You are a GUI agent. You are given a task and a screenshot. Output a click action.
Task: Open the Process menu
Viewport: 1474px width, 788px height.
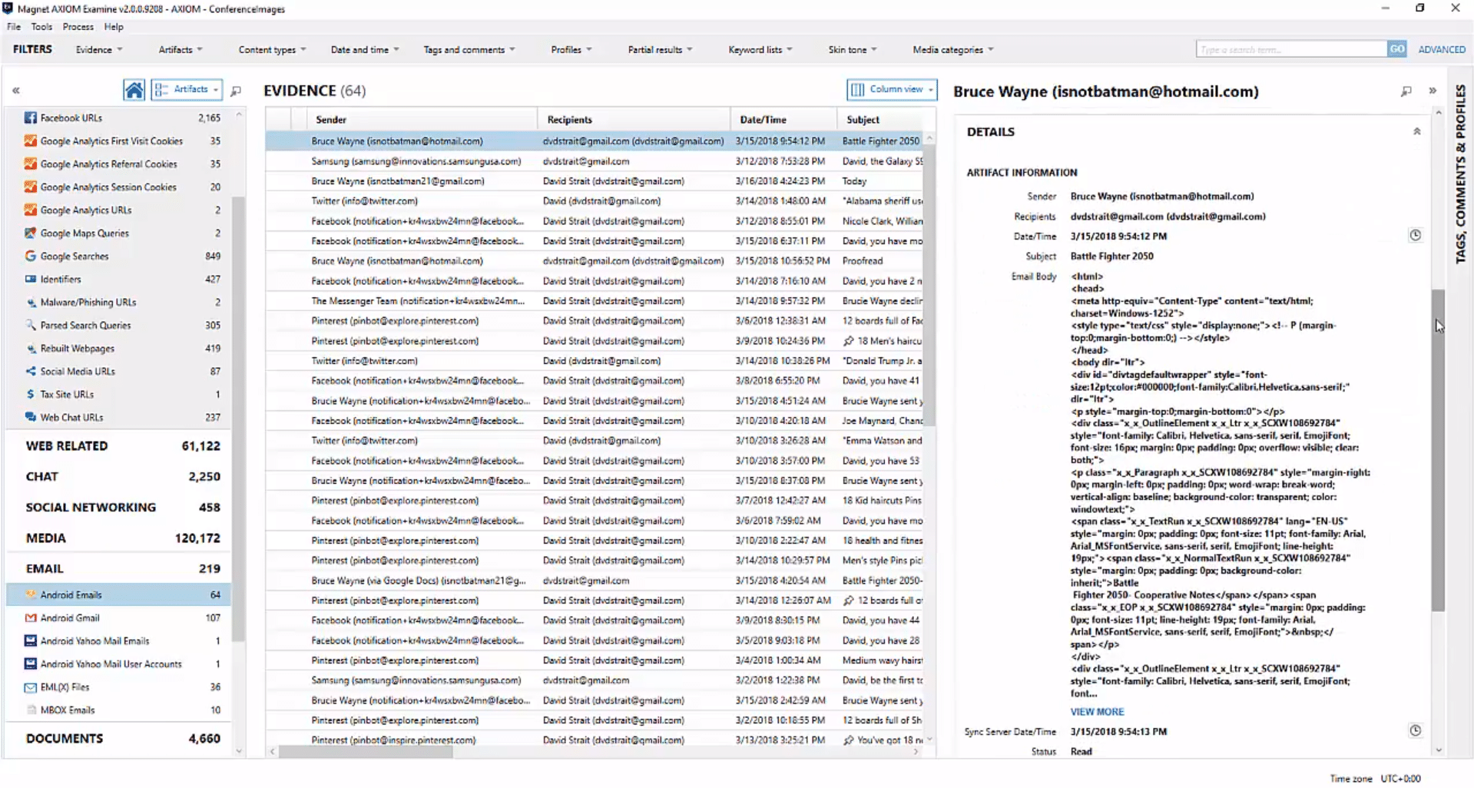78,26
